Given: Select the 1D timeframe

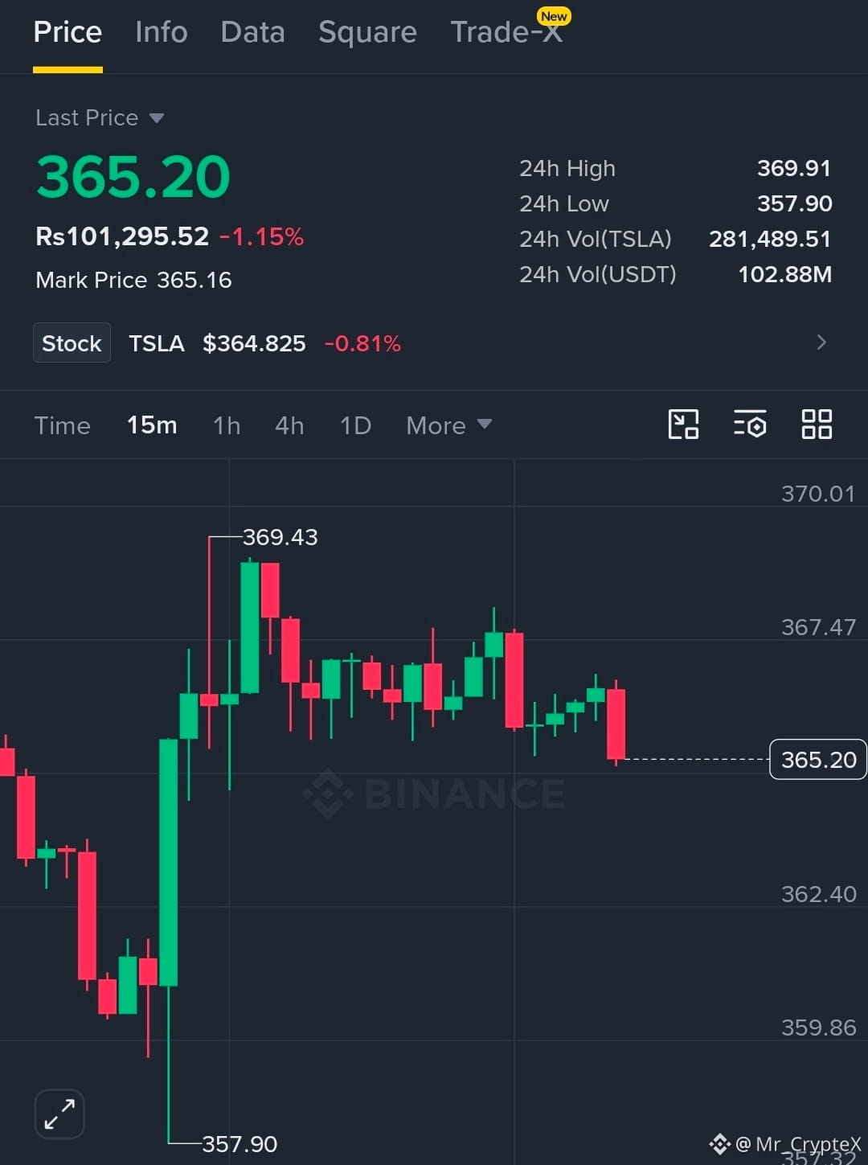Looking at the screenshot, I should [x=355, y=425].
